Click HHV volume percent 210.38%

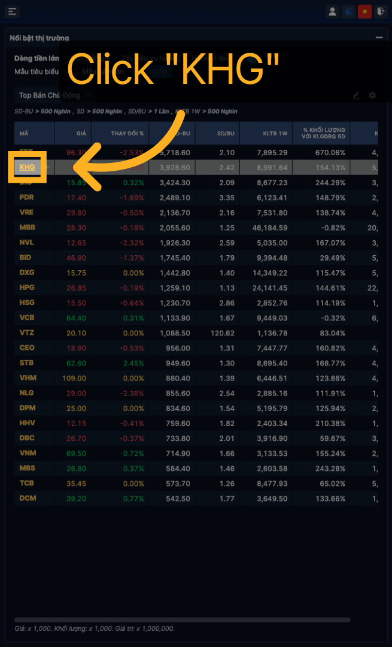click(330, 424)
